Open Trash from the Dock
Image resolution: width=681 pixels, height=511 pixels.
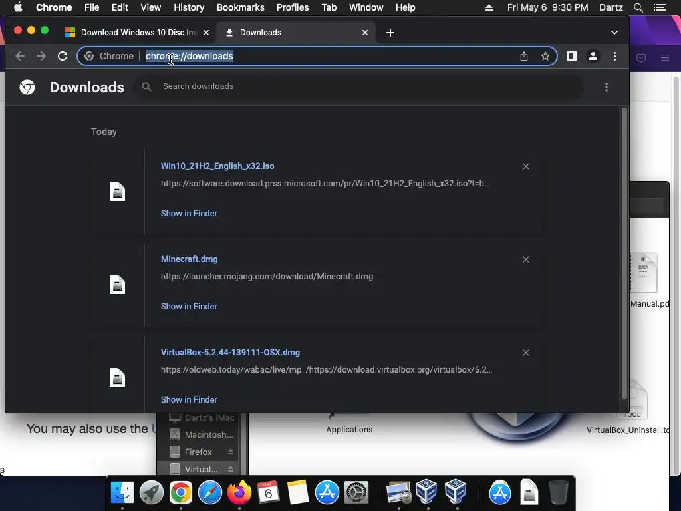[x=559, y=492]
